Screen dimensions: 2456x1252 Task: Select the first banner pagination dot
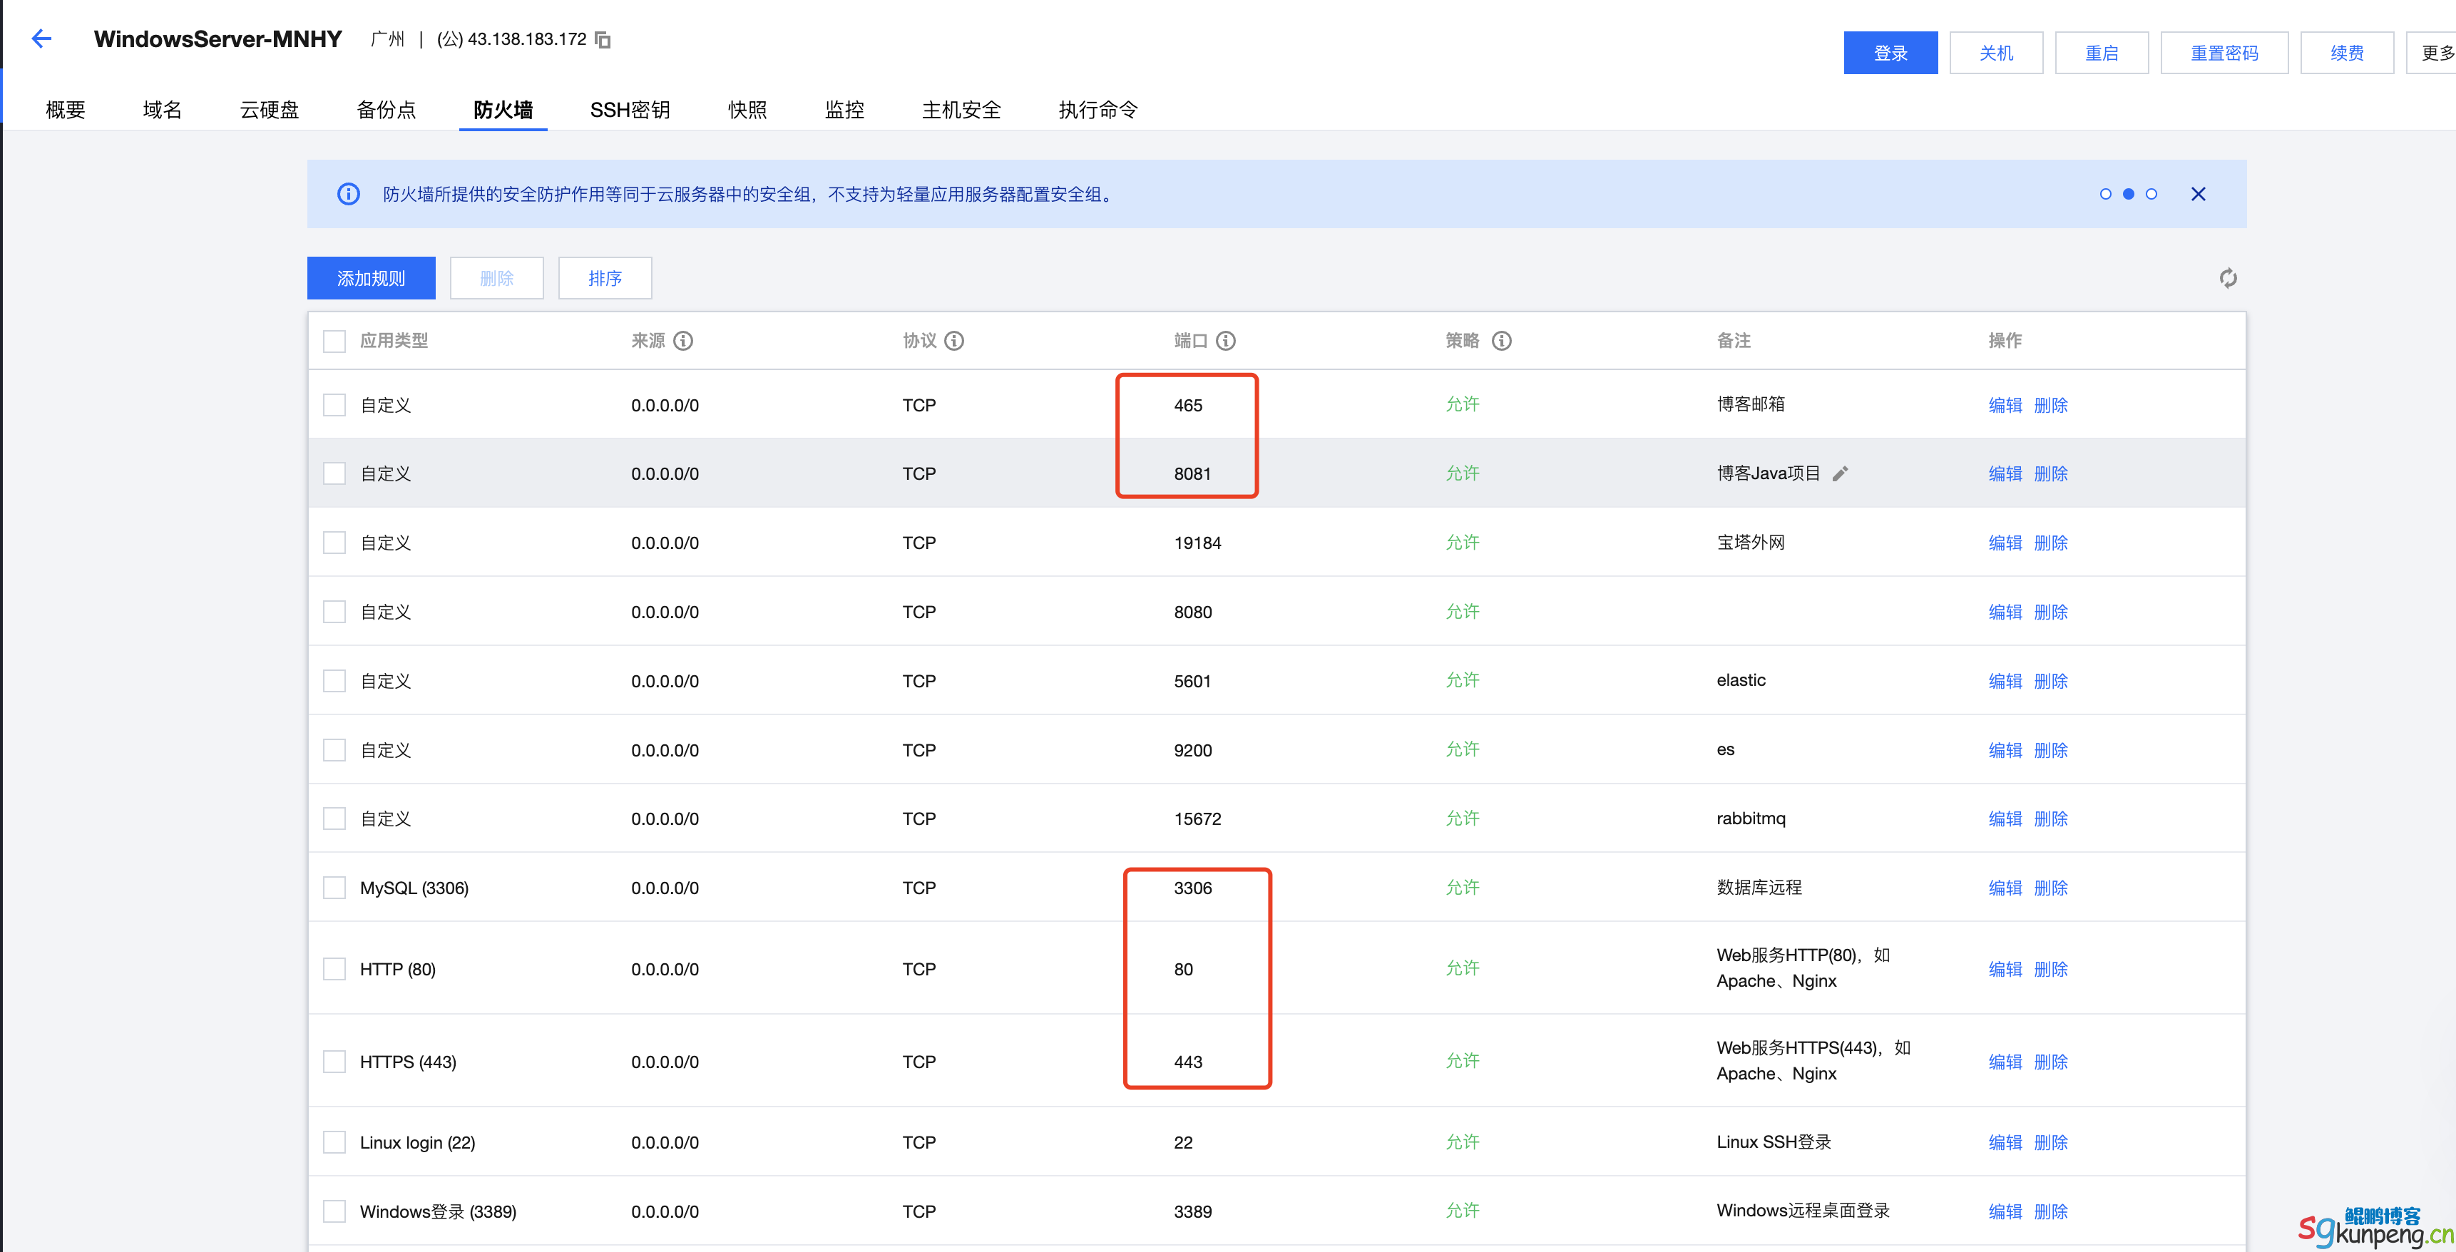pos(2105,195)
